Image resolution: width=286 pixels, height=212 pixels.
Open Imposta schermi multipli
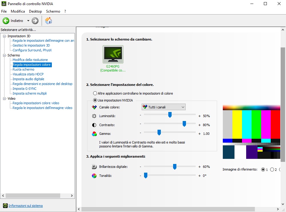click(x=30, y=93)
